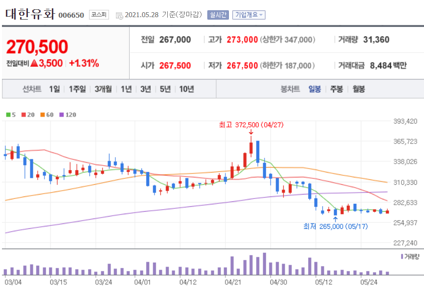424x294 pixels.
Task: Select the 1주일 line chart tab
Action: 77,89
